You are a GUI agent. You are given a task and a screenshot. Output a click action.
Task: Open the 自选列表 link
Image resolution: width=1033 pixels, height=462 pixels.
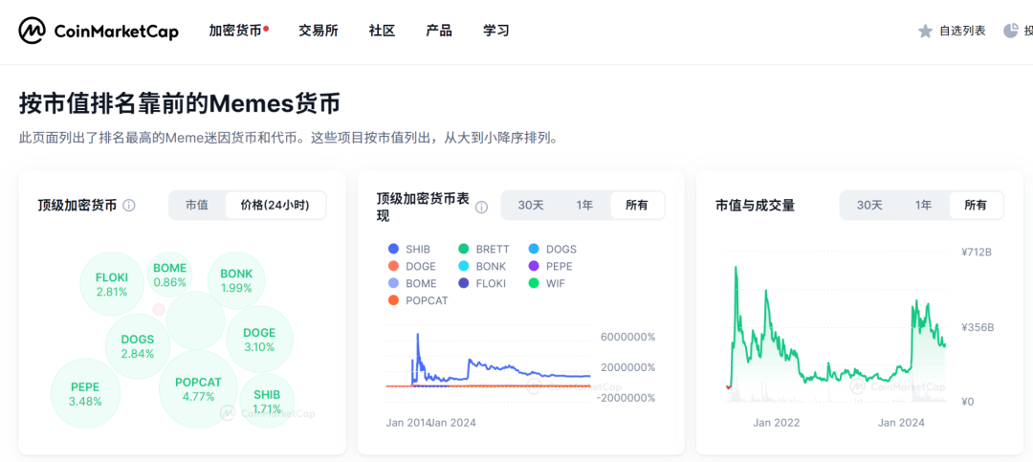tap(961, 31)
